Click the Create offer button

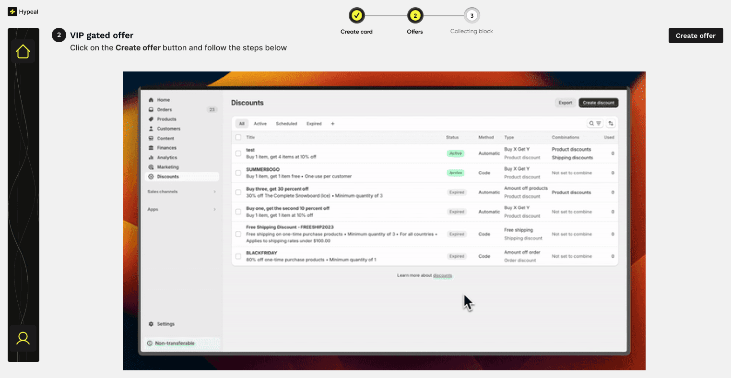[x=696, y=35]
